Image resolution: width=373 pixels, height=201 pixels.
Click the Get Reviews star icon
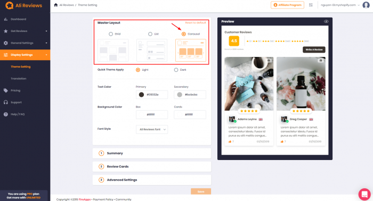[6, 31]
